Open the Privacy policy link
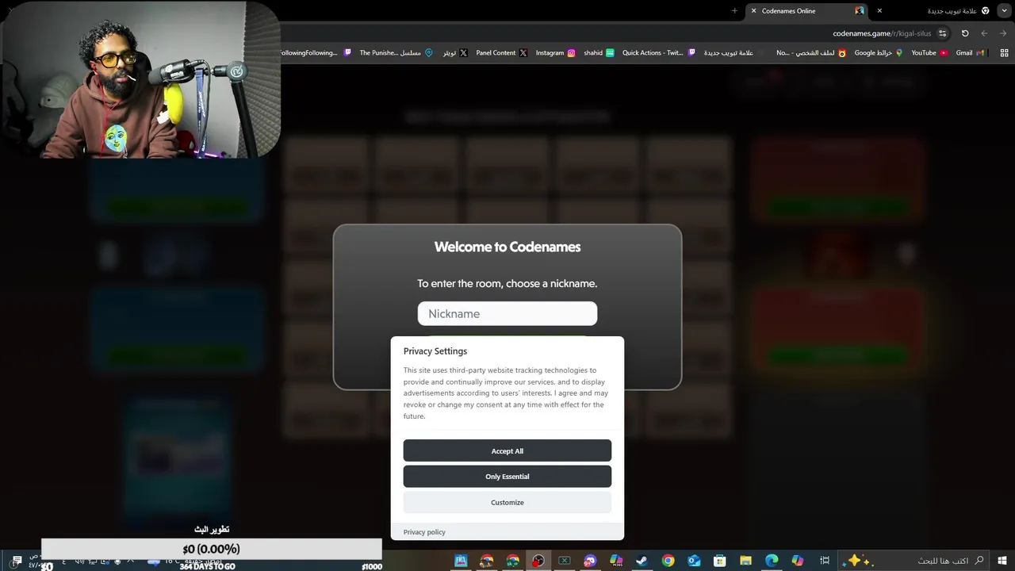The height and width of the screenshot is (571, 1015). point(424,532)
